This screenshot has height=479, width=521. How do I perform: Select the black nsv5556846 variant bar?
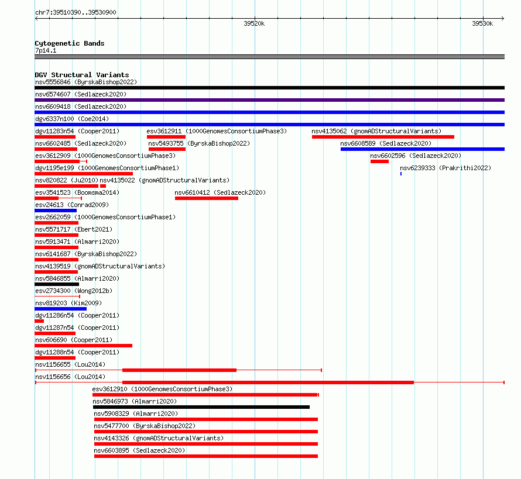(269, 88)
